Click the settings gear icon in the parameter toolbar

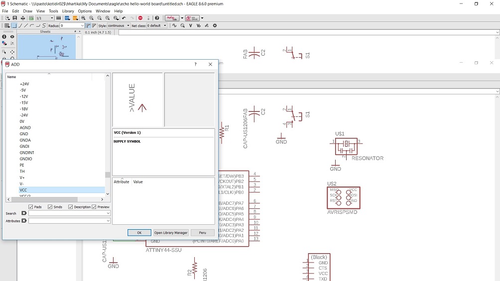pos(215,25)
